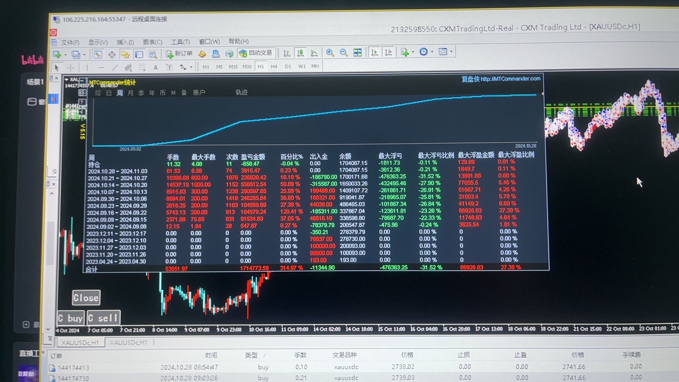Image resolution: width=679 pixels, height=382 pixels.
Task: Click the 新订单 new order button
Action: (x=179, y=54)
